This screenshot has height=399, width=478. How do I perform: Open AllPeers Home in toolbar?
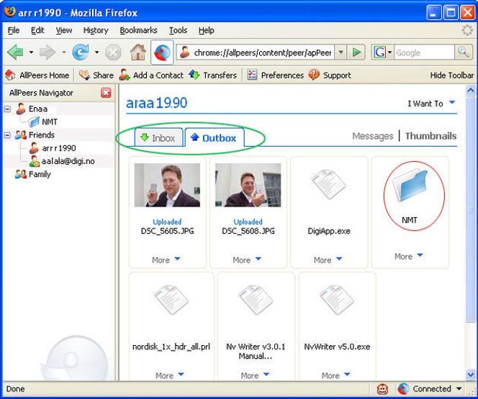point(37,75)
